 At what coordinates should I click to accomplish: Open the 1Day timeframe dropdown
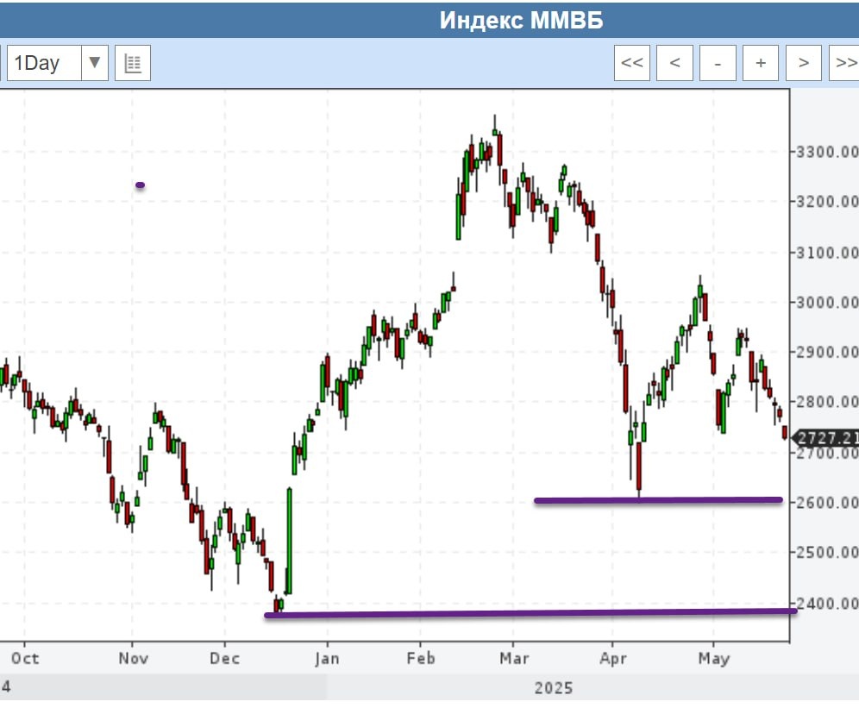[x=57, y=63]
